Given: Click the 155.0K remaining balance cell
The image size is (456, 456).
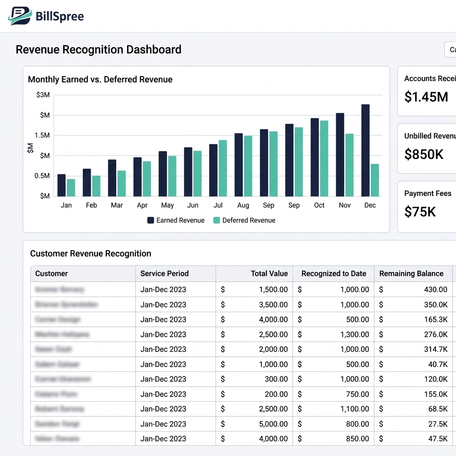Looking at the screenshot, I should click(413, 394).
